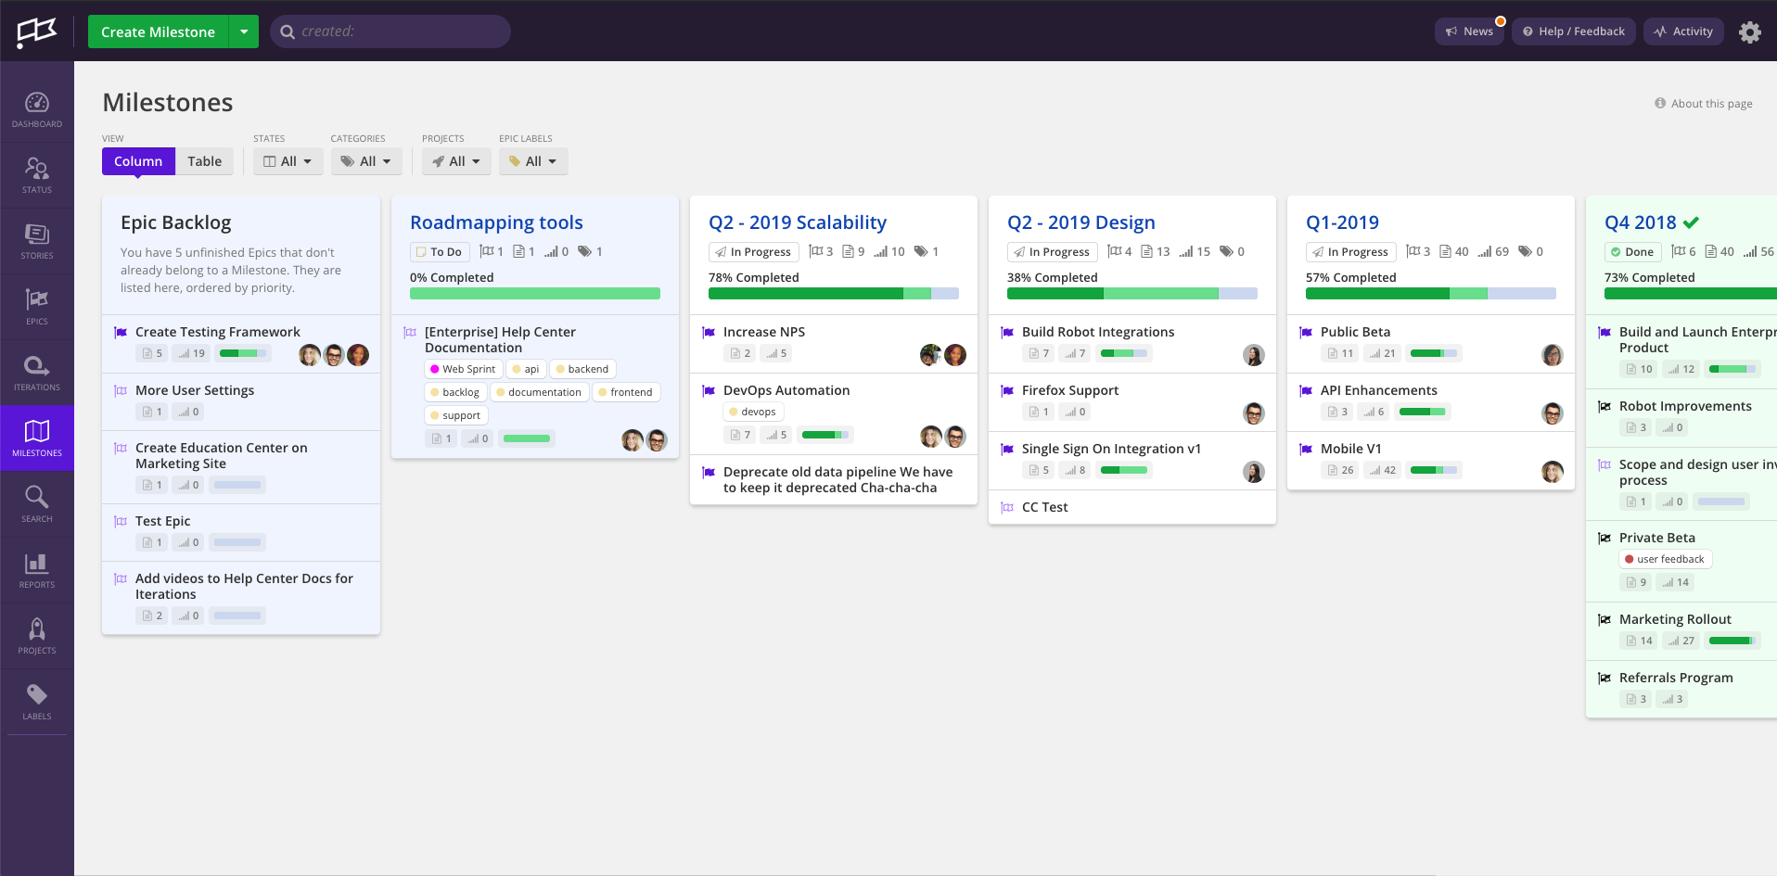Expand the Create Milestone dropdown arrow
The height and width of the screenshot is (876, 1777).
(244, 32)
